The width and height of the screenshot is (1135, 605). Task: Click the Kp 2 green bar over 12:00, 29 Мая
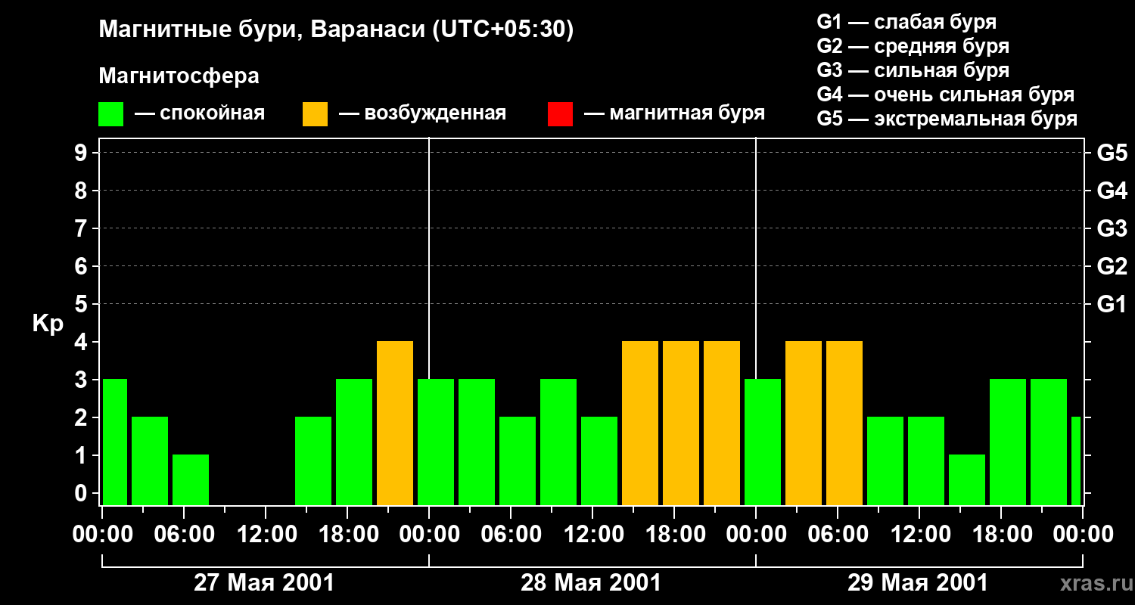pyautogui.click(x=926, y=461)
